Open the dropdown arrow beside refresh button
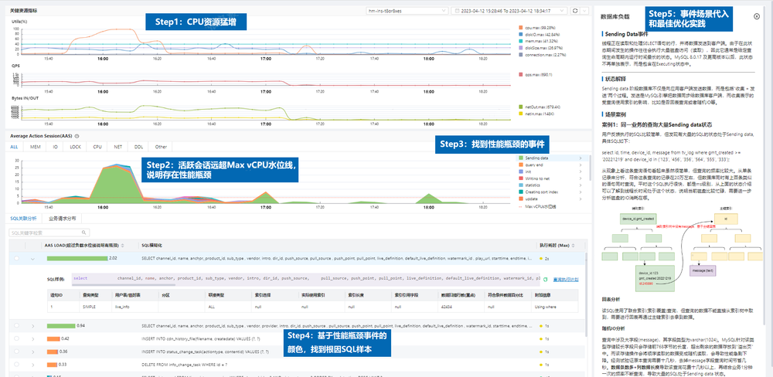This screenshot has width=773, height=377. tap(584, 10)
